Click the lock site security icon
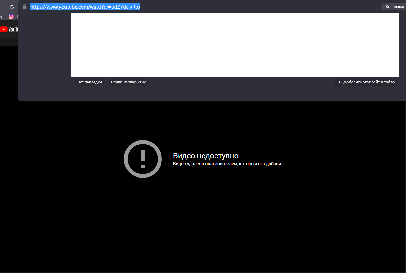 [x=25, y=7]
